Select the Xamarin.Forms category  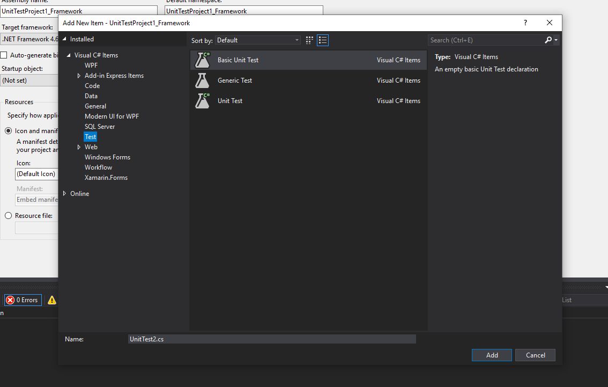coord(106,177)
